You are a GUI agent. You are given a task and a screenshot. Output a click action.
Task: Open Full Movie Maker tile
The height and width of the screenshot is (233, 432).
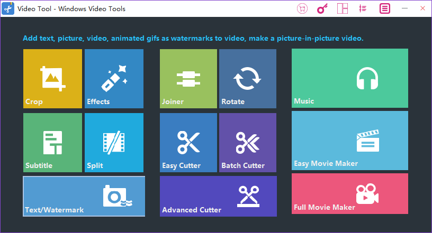(x=349, y=193)
